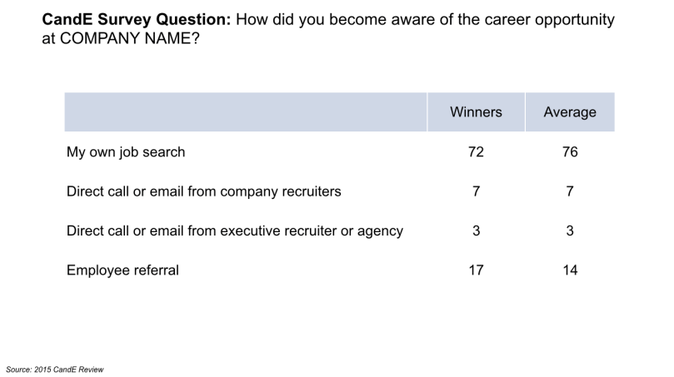Click the Average column header
This screenshot has width=674, height=377.
tap(570, 112)
